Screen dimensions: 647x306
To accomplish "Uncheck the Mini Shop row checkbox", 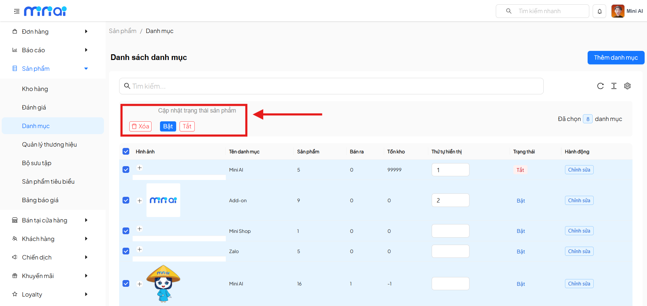I will 126,231.
